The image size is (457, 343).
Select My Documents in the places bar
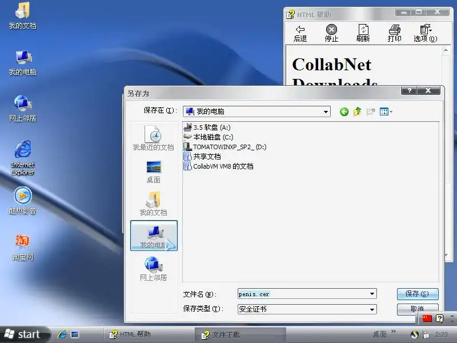[153, 204]
